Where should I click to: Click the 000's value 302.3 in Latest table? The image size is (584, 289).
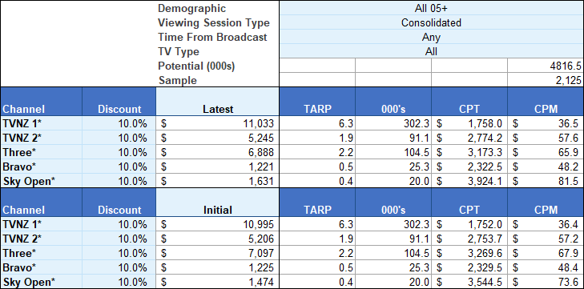(393, 123)
